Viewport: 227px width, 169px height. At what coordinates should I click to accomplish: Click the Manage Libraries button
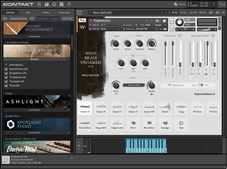pyautogui.click(x=19, y=18)
